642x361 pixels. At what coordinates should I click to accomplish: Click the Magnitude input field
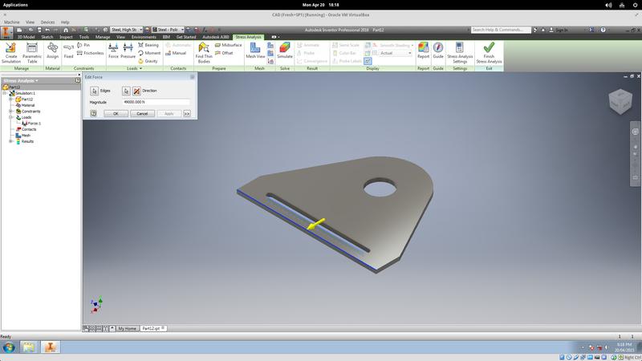tap(156, 102)
